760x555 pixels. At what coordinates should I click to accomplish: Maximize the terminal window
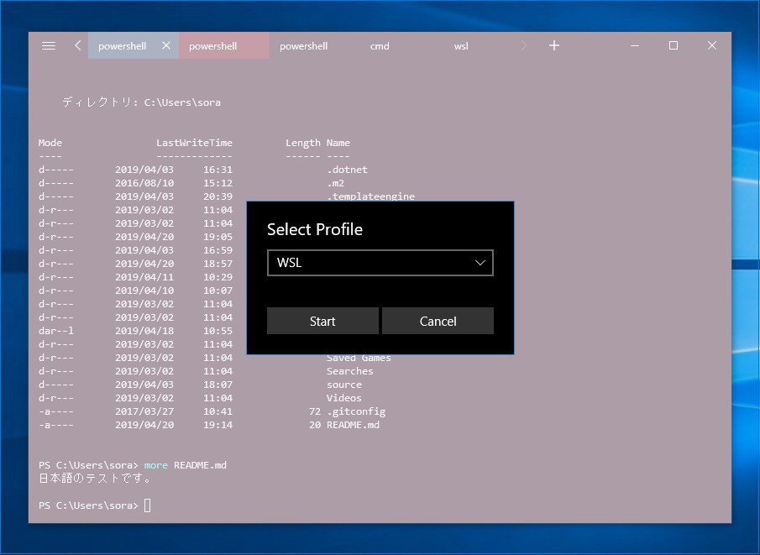click(x=674, y=46)
